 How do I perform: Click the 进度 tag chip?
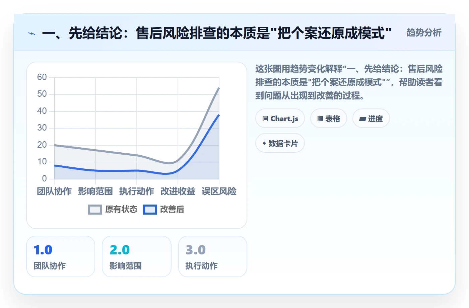371,119
